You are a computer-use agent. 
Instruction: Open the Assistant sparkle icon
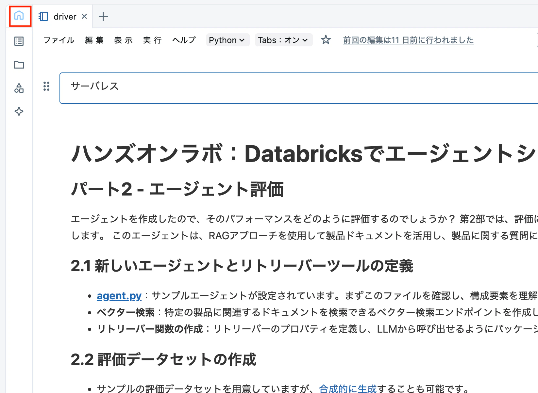[19, 111]
